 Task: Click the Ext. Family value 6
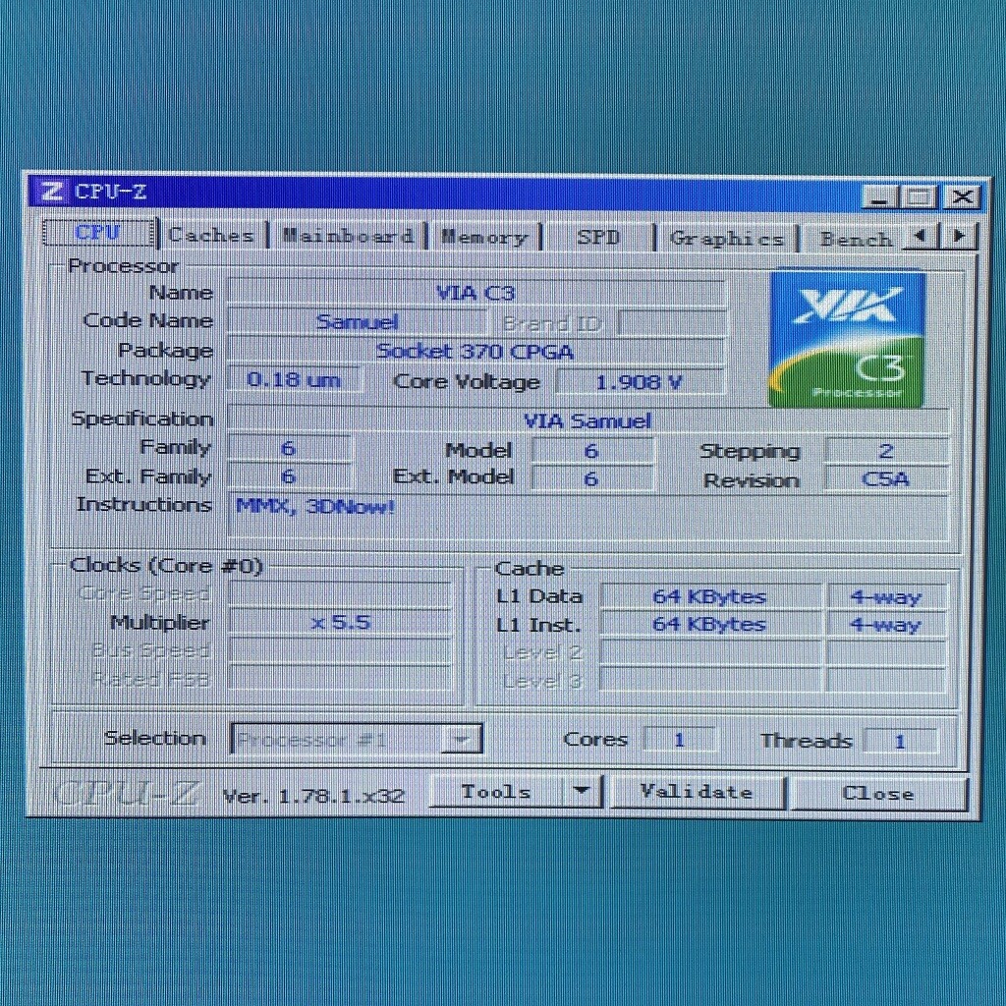coord(289,476)
